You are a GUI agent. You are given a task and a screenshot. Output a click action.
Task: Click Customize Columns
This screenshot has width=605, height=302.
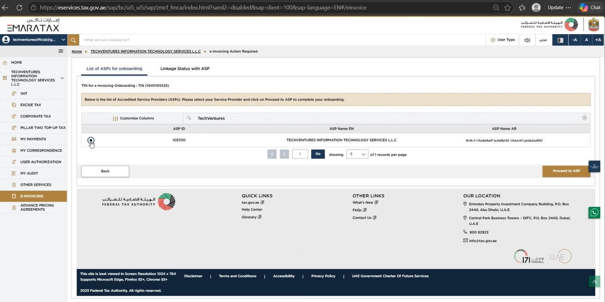[x=133, y=118]
